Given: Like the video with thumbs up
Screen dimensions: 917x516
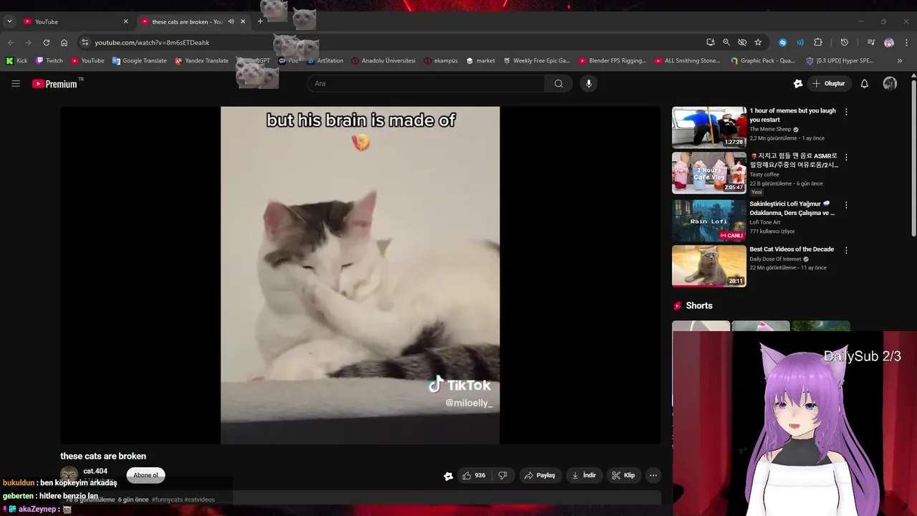Looking at the screenshot, I should point(474,475).
